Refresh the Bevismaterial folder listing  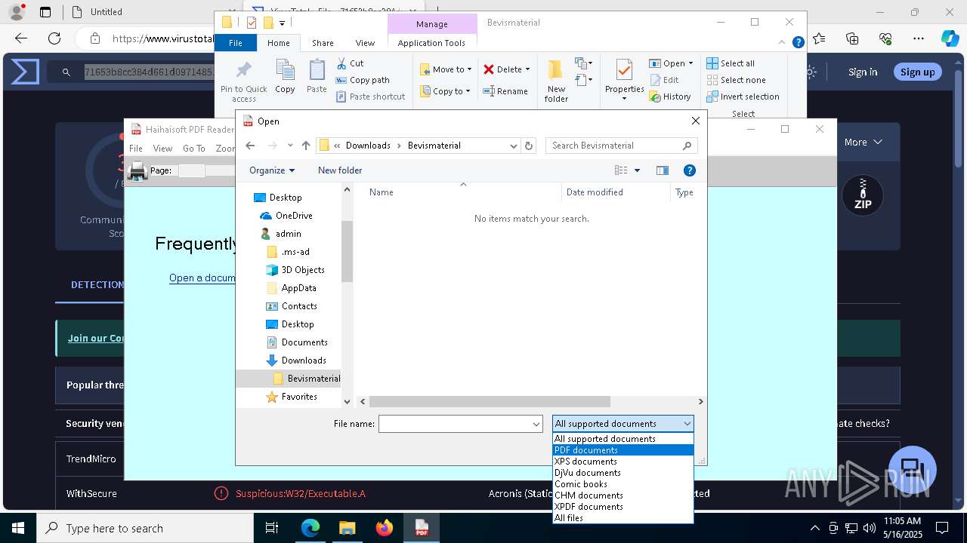click(529, 146)
